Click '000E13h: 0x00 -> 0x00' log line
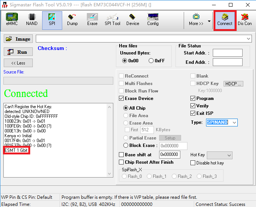The image size is (256, 207). (25, 131)
